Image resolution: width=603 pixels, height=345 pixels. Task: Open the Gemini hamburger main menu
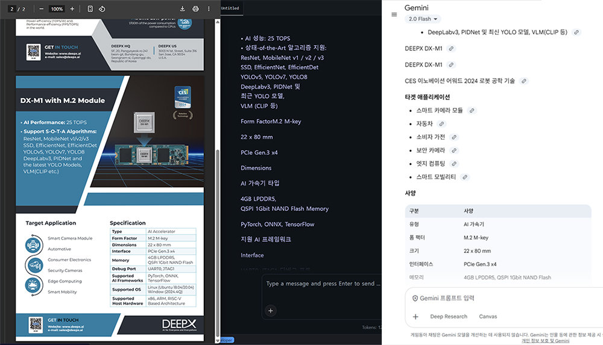[x=394, y=14]
